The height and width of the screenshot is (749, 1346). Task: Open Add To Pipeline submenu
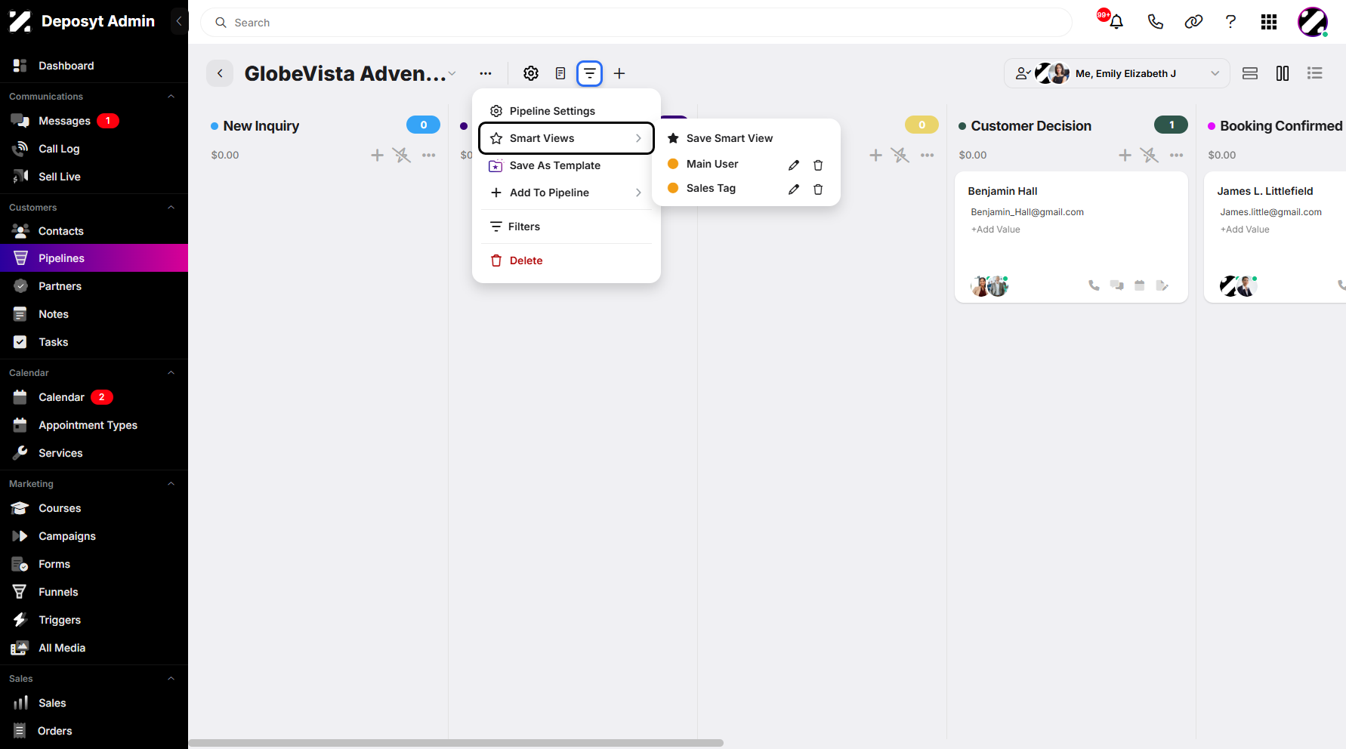(566, 193)
